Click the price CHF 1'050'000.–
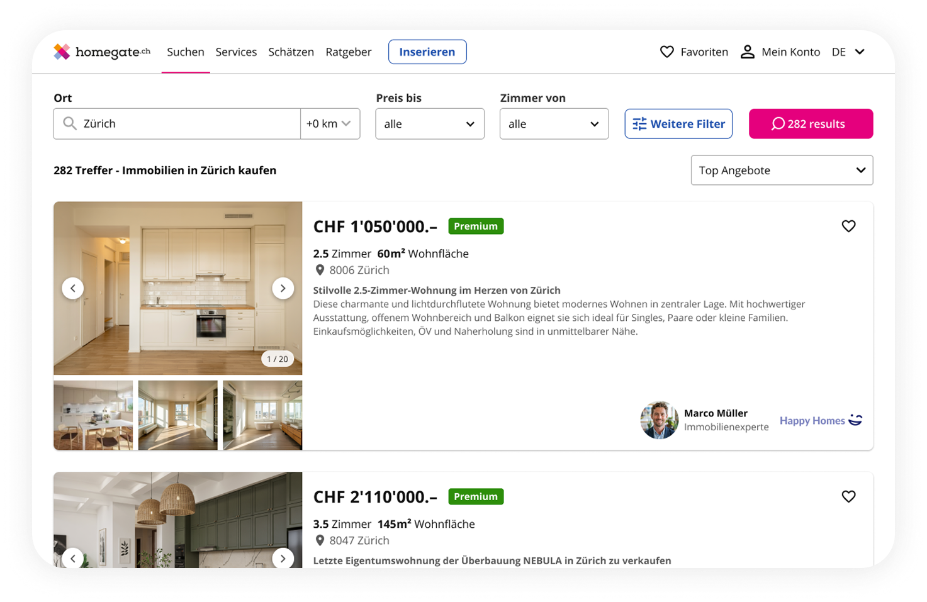Image resolution: width=927 pixels, height=602 pixels. click(375, 226)
